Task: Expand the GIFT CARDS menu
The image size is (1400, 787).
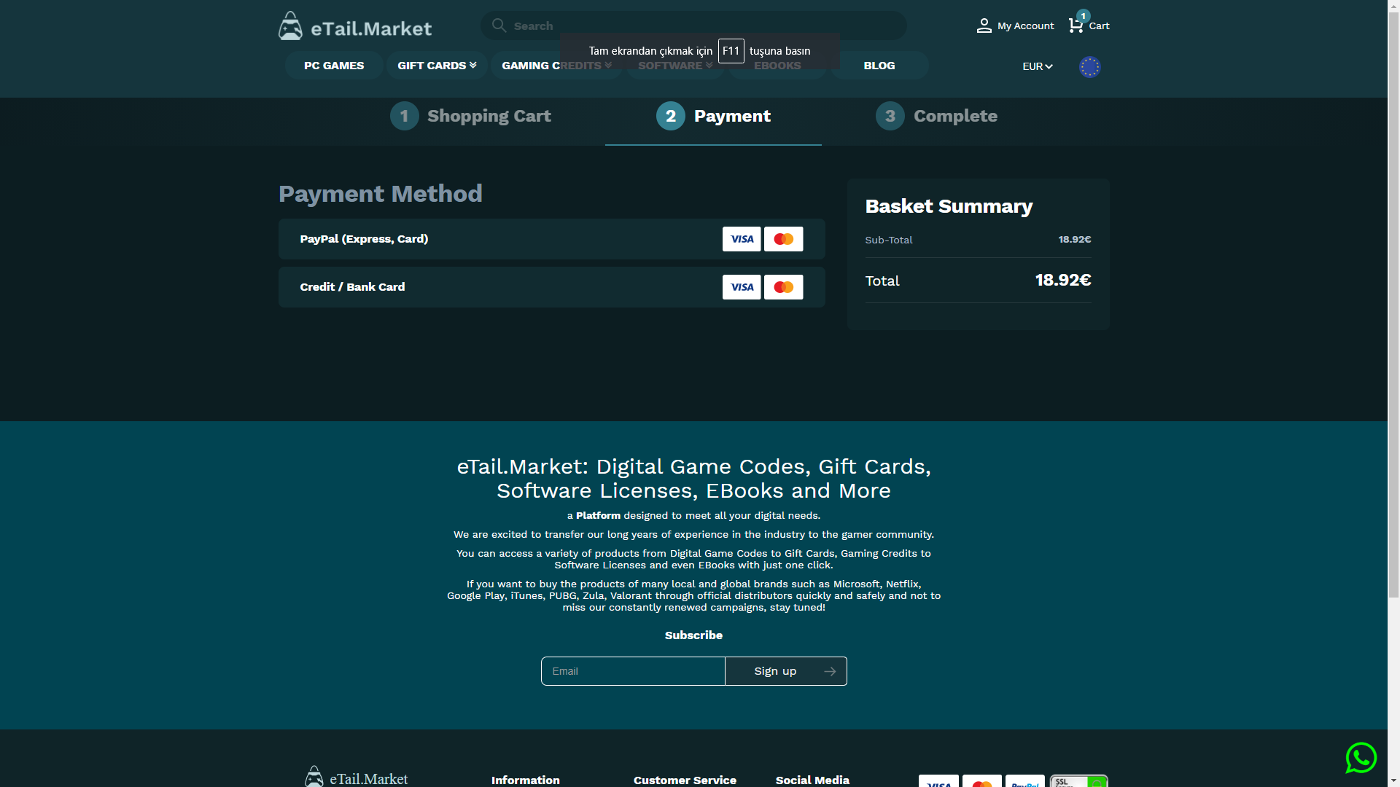Action: pyautogui.click(x=437, y=66)
